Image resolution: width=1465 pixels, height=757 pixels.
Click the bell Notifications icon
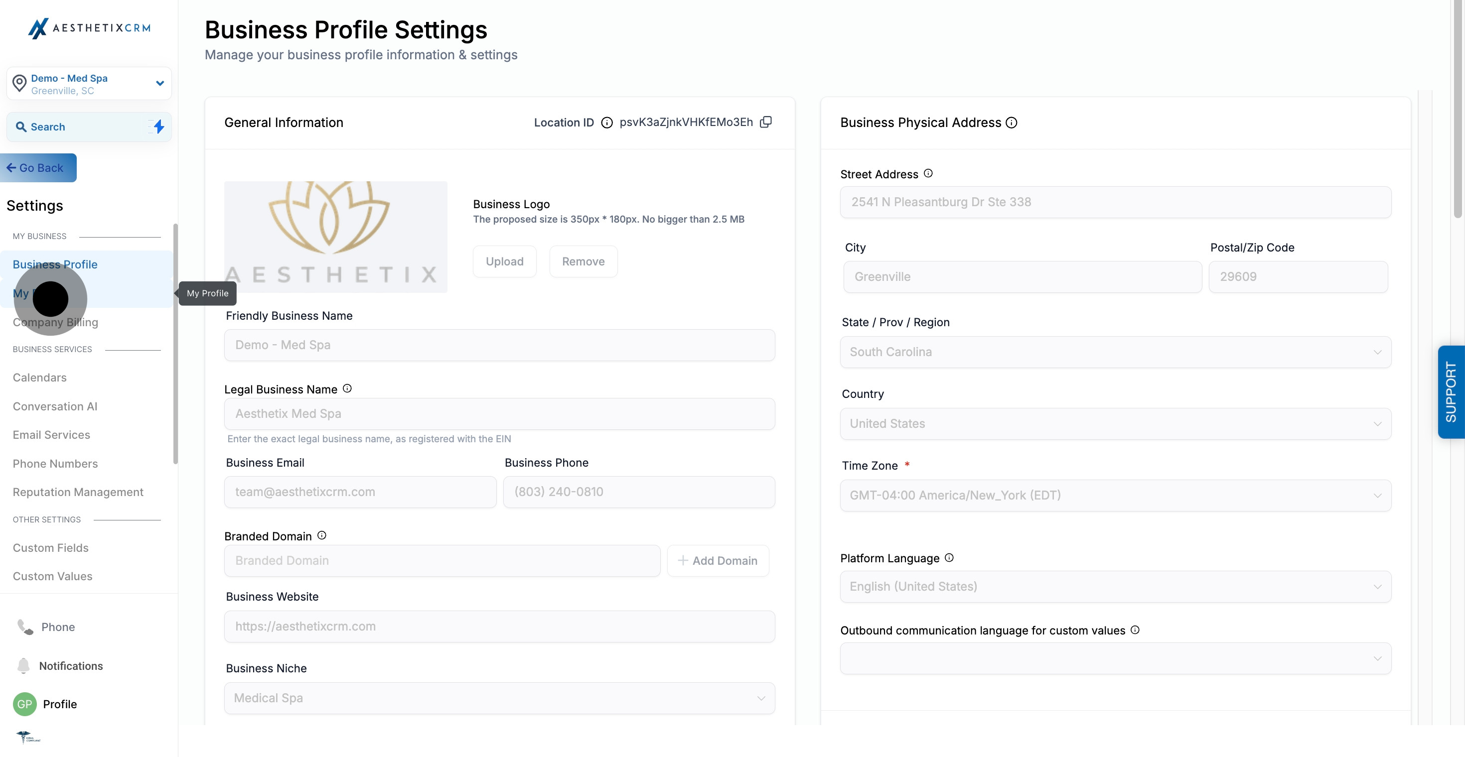[23, 665]
